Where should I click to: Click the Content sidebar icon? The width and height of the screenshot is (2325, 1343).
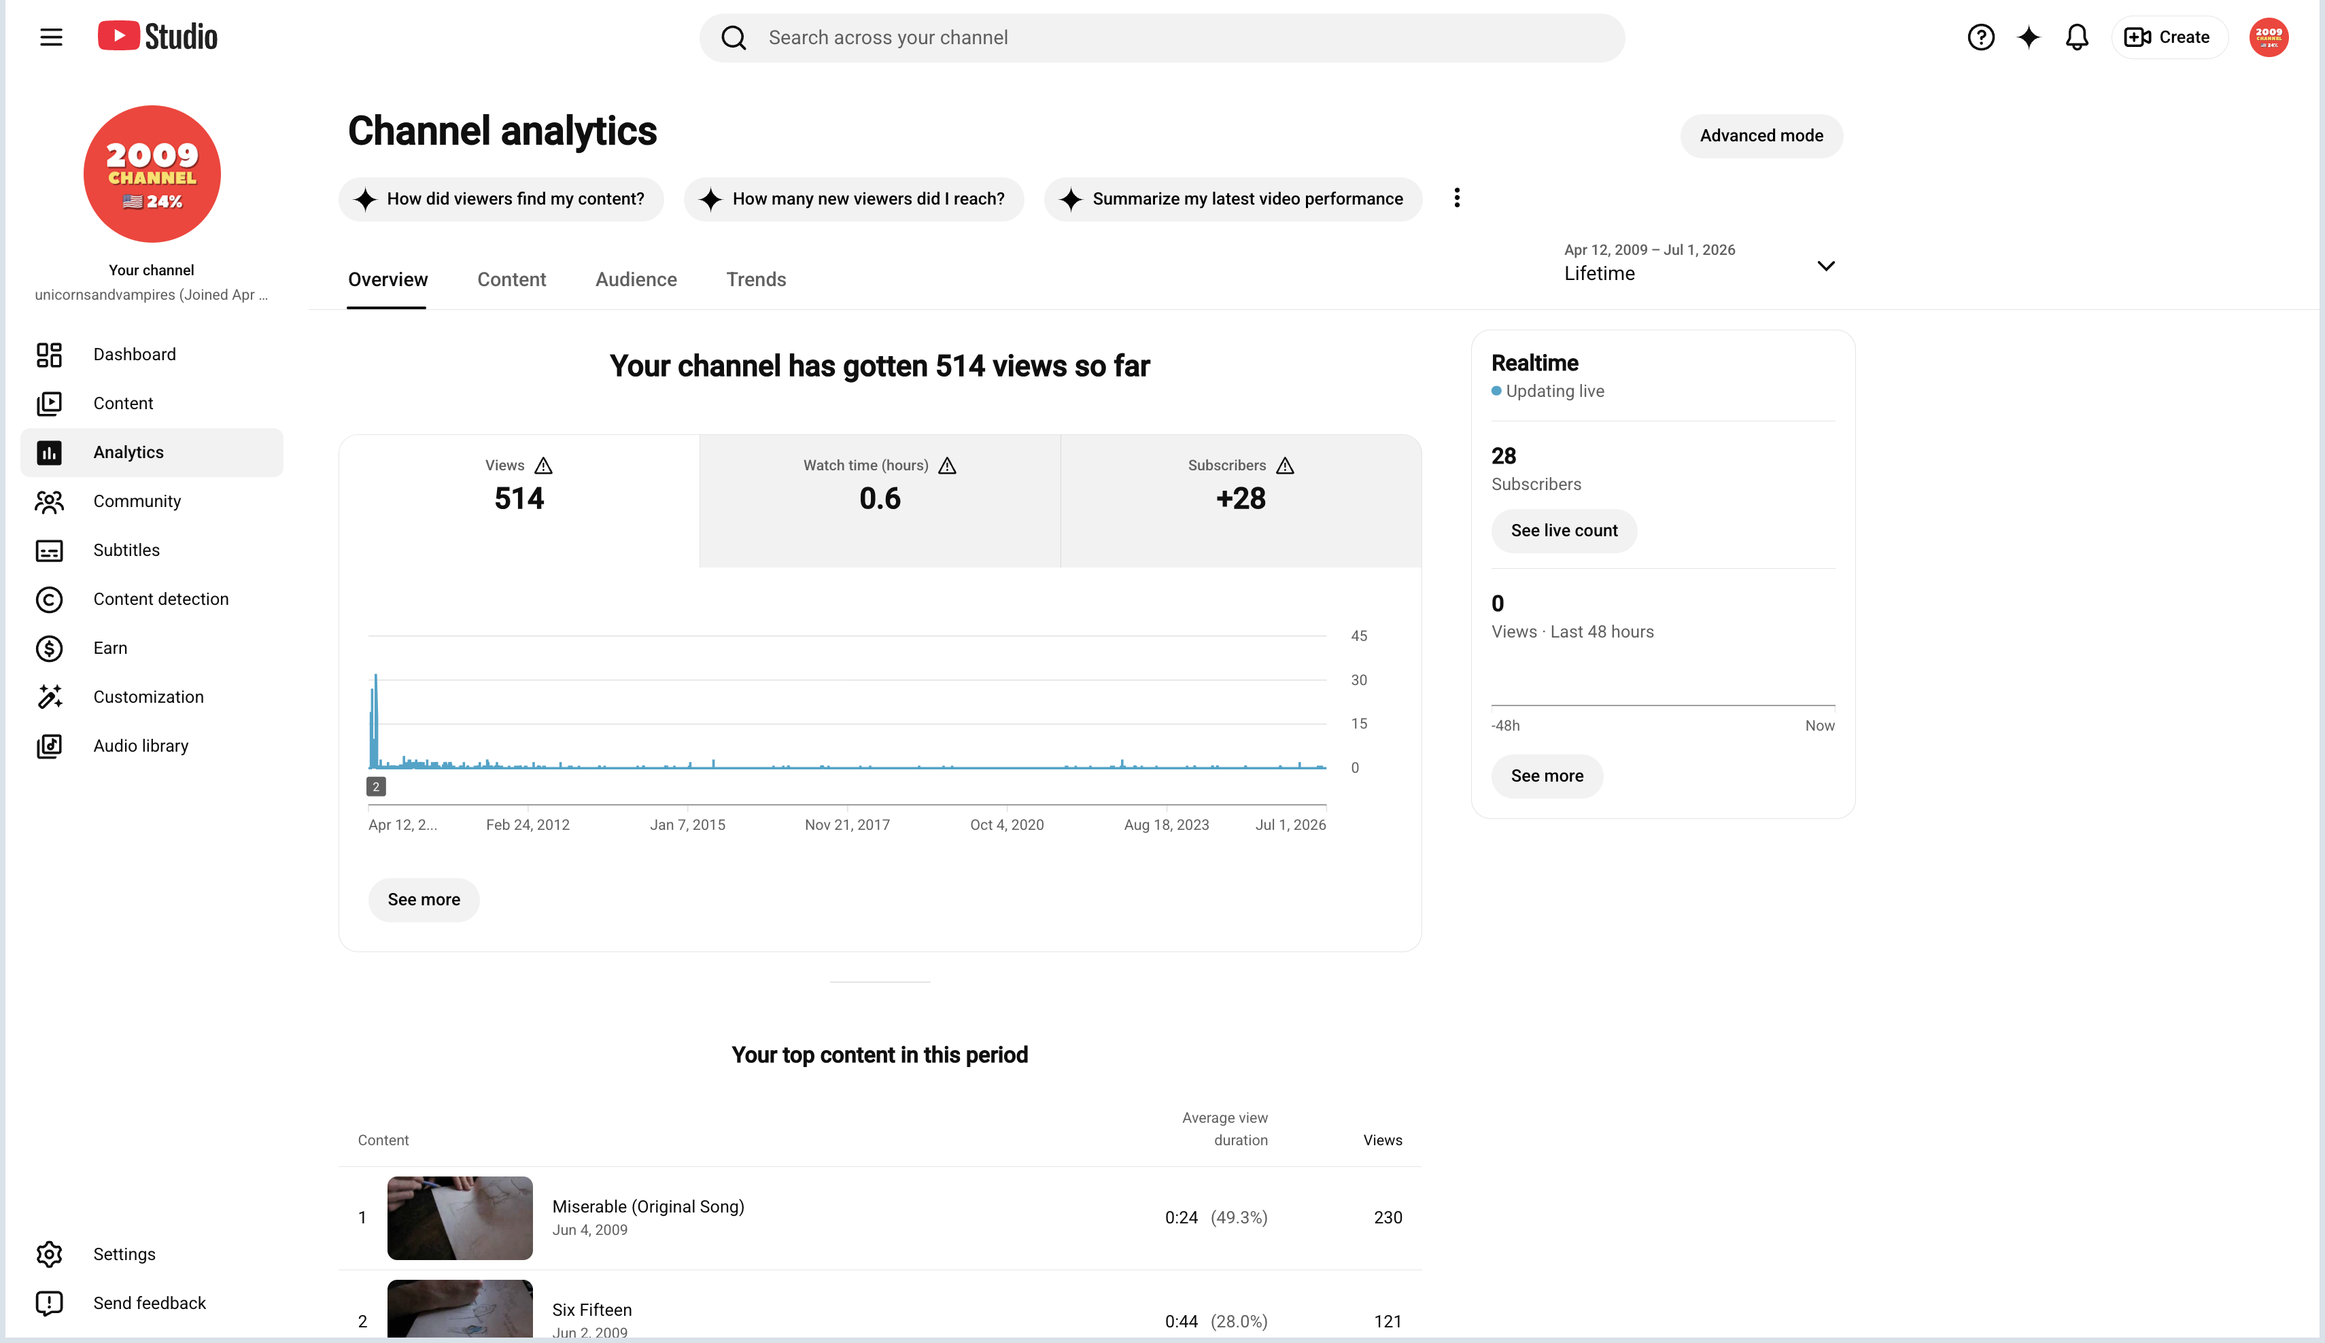point(49,403)
